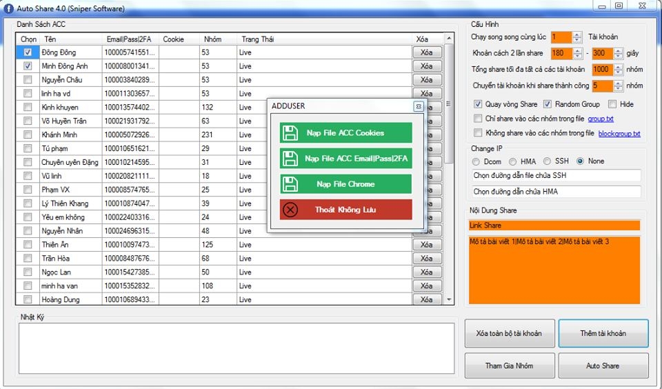Click the 1000 value in Tổng share field
The width and height of the screenshot is (662, 389).
[x=603, y=69]
